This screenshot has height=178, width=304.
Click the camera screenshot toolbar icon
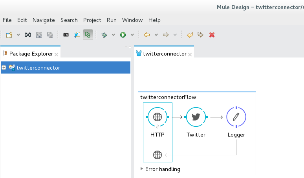point(66,35)
